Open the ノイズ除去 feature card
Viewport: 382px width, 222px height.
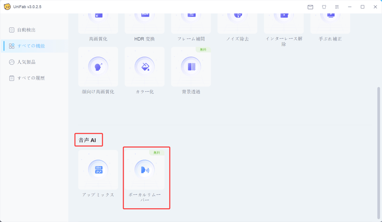click(x=237, y=24)
